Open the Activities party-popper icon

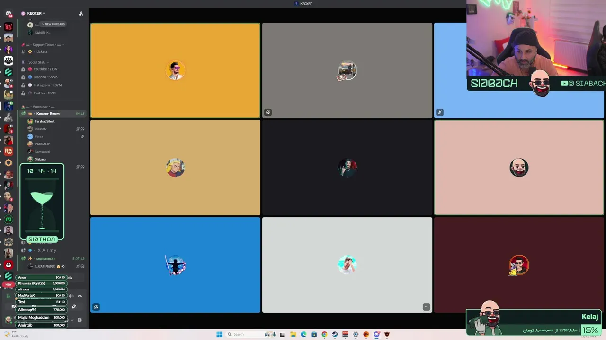[x=74, y=306]
